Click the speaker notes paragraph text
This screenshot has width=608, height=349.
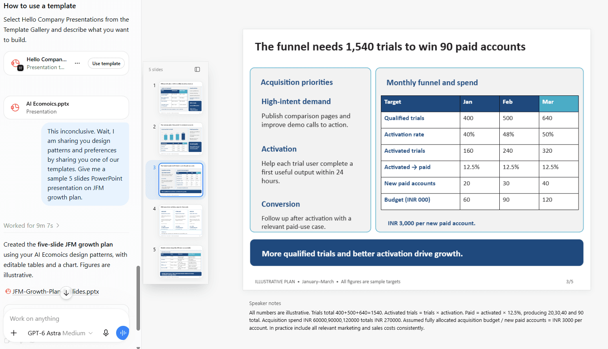click(416, 320)
